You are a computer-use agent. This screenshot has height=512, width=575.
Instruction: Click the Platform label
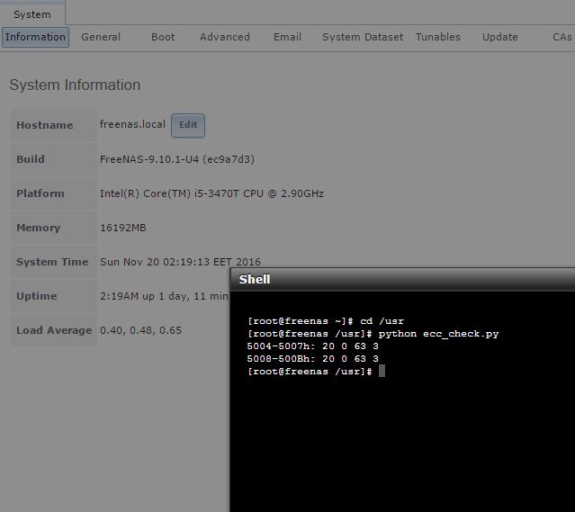[x=40, y=193]
